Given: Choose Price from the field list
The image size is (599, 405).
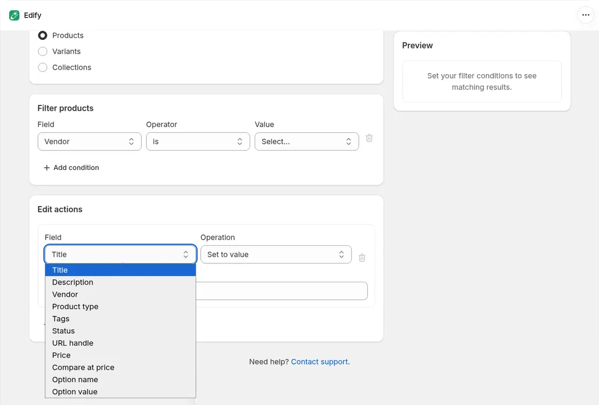Looking at the screenshot, I should click(x=120, y=355).
